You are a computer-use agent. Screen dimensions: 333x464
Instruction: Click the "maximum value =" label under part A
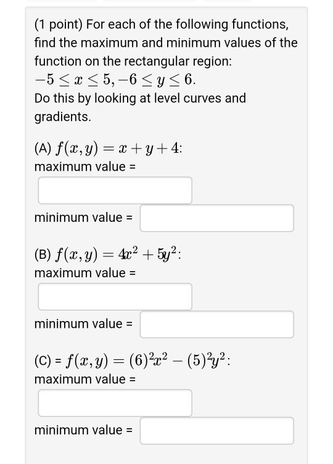pyautogui.click(x=85, y=166)
